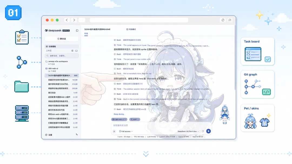Click the Git graph feature card

click(258, 84)
